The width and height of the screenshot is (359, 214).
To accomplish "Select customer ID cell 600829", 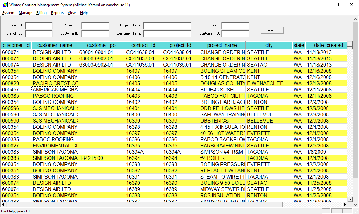I will [16, 83].
